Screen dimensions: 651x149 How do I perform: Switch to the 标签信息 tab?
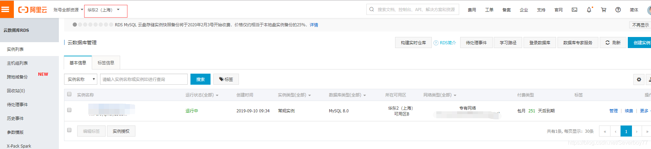(x=106, y=63)
